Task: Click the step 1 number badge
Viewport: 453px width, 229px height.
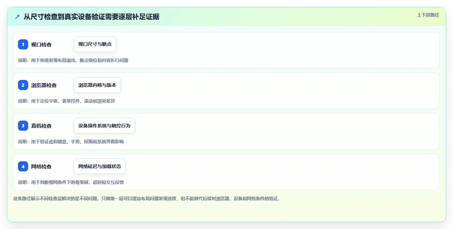Action: 23,44
